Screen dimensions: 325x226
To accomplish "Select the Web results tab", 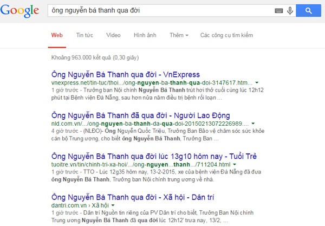I will tap(57, 35).
